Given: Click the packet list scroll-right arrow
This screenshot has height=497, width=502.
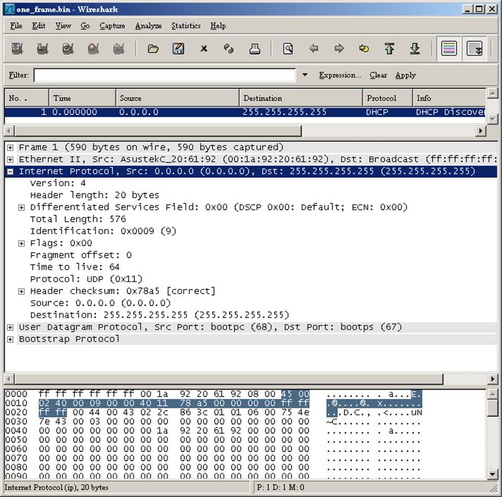Looking at the screenshot, I should [481, 131].
